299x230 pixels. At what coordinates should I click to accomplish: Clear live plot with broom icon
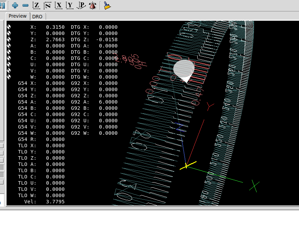tap(107, 5)
